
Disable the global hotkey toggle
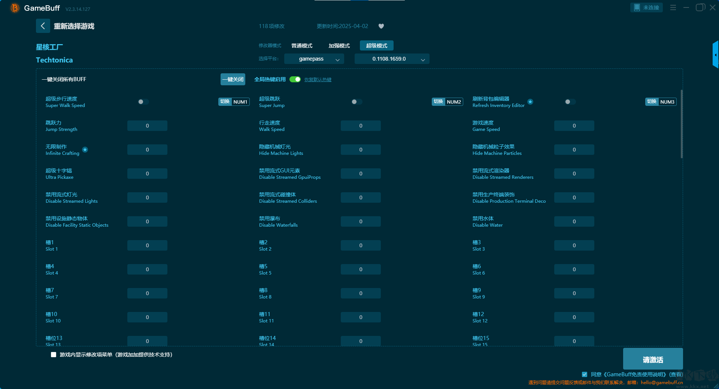coord(295,79)
